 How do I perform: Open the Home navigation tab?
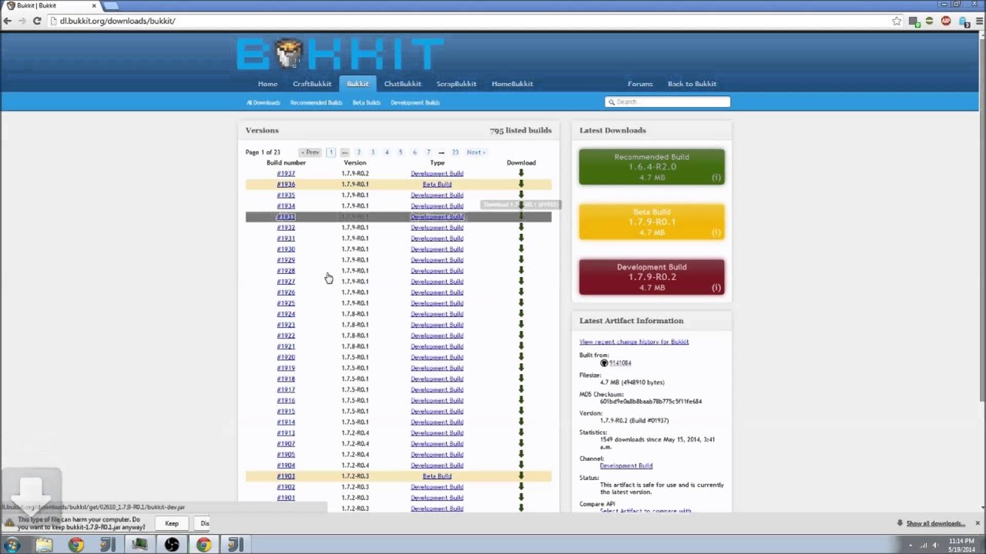tap(267, 84)
